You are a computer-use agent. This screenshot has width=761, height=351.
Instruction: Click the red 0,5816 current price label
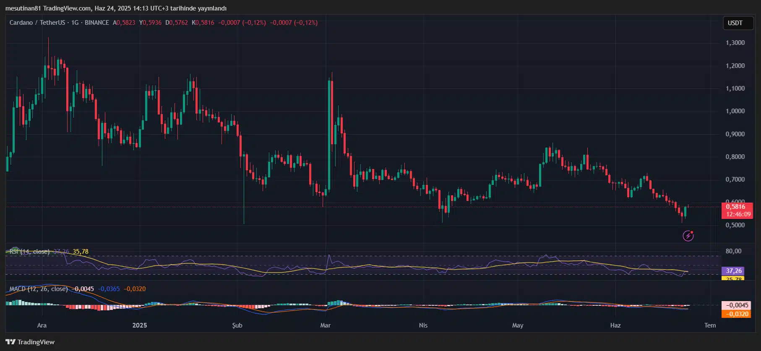coord(735,207)
